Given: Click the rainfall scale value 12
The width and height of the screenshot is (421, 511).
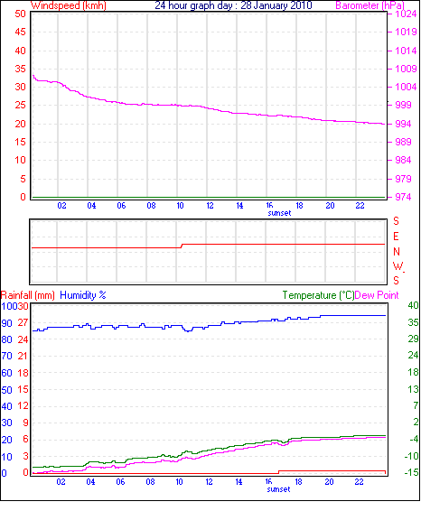Looking at the screenshot, I should [x=23, y=405].
